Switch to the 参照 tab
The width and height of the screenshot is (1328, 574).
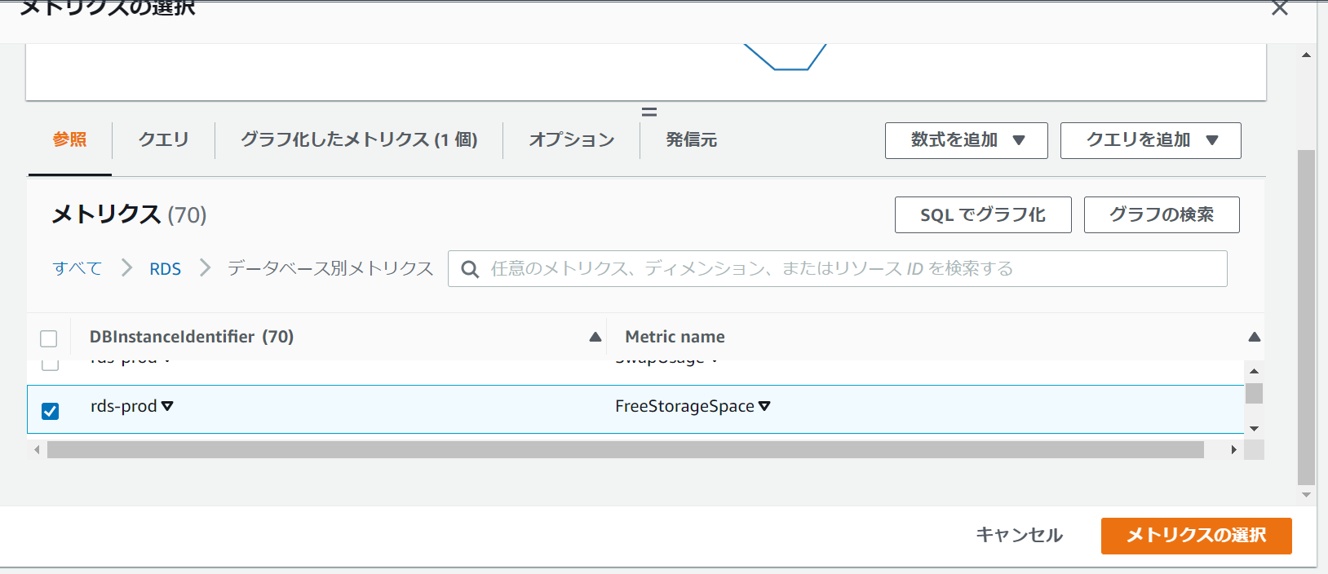[x=70, y=139]
